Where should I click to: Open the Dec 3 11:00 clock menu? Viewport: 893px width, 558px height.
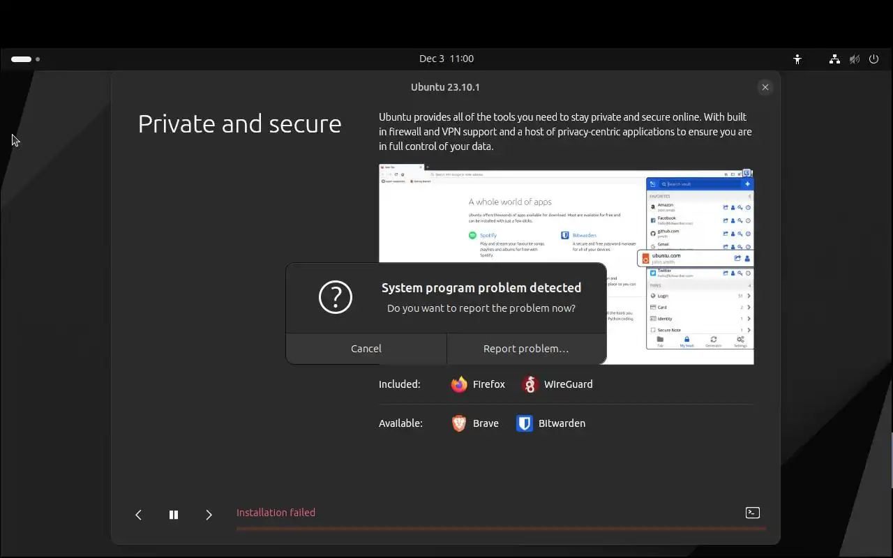pos(446,59)
